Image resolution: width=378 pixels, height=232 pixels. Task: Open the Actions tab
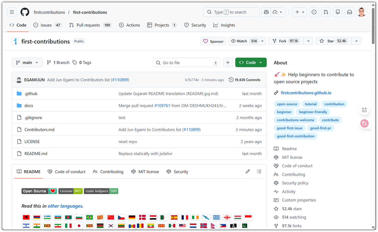point(129,25)
